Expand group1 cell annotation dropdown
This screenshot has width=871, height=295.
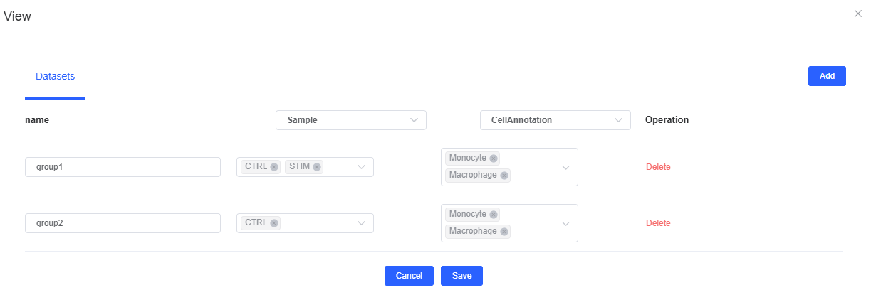[565, 167]
